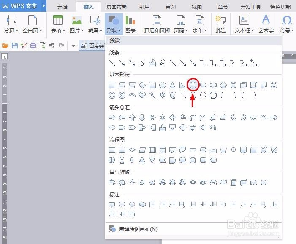Open the 审阅 review tab

[171, 7]
